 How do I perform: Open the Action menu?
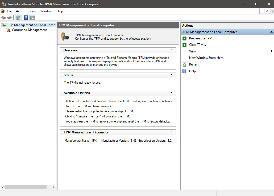tap(21, 11)
